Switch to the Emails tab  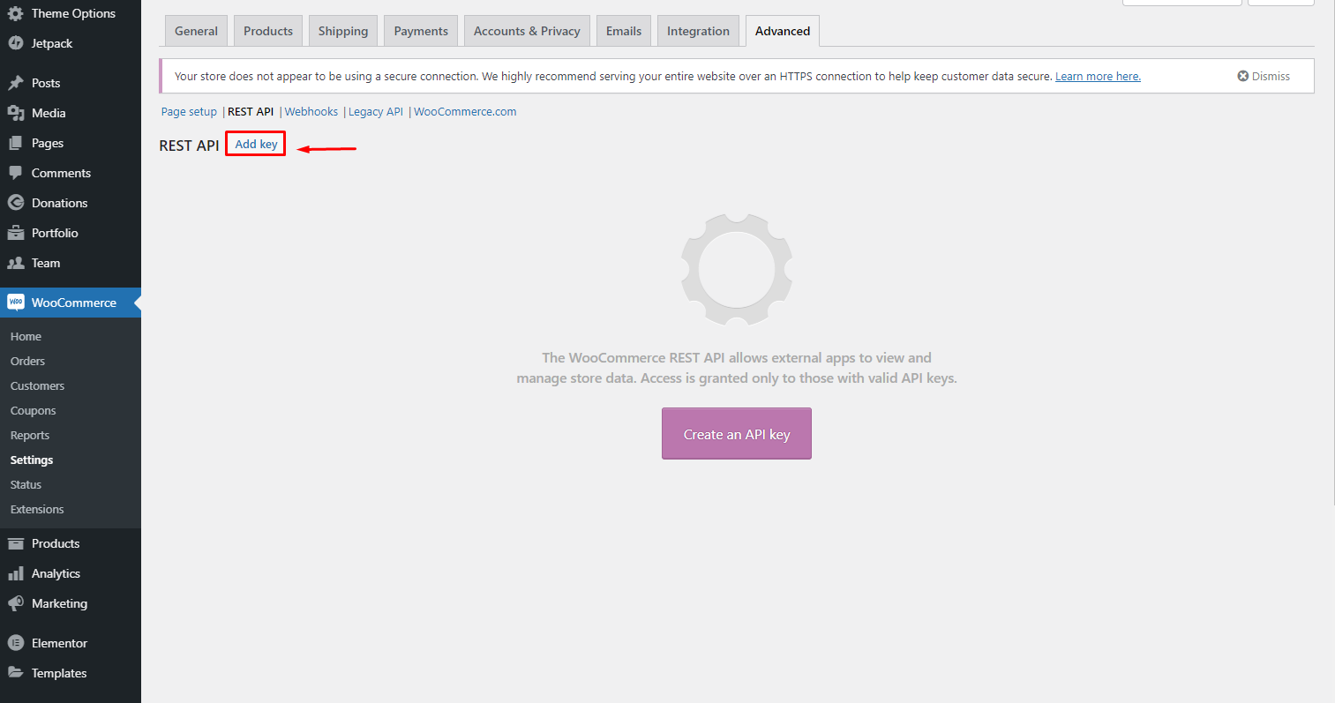624,31
